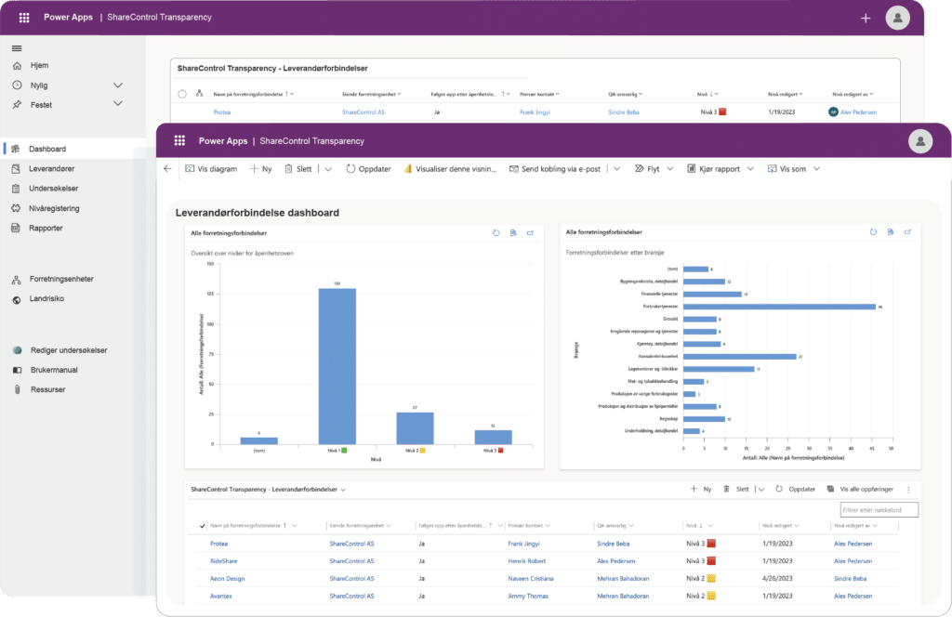Open Brukermanual in sidebar

pyautogui.click(x=54, y=370)
